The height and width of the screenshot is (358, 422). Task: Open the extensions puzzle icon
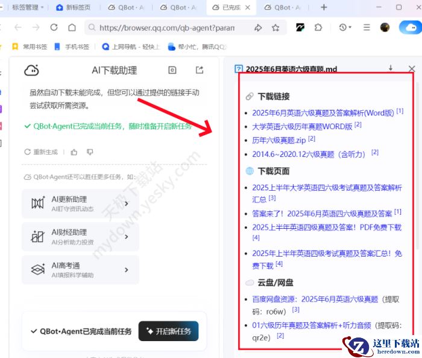318,27
